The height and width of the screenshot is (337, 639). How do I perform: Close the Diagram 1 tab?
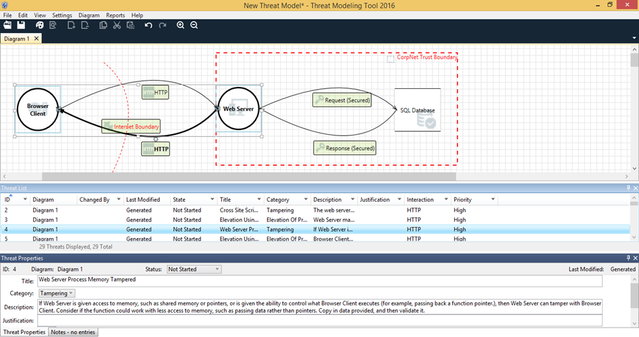(x=36, y=38)
